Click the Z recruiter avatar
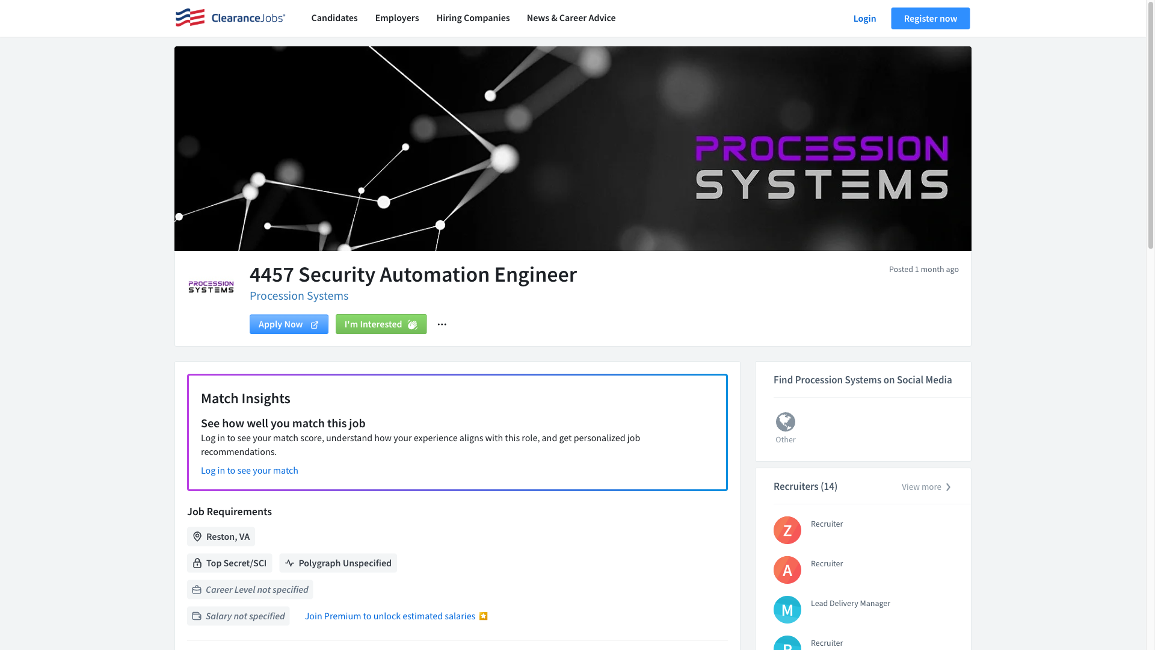Screen dimensions: 1155x650 (787, 530)
